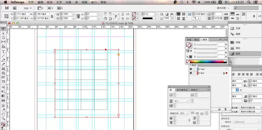Toggle visibility of the Box layer

click(x=191, y=73)
